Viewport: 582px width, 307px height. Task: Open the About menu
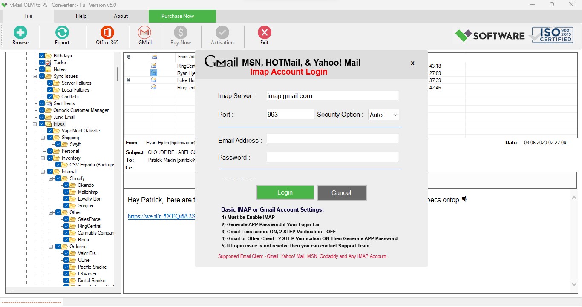(x=121, y=16)
